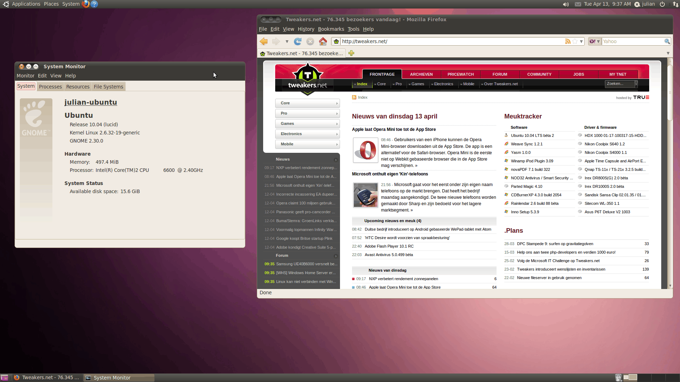Open the PRICEWATCH tab on tweakers.net
This screenshot has height=382, width=680.
[460, 74]
